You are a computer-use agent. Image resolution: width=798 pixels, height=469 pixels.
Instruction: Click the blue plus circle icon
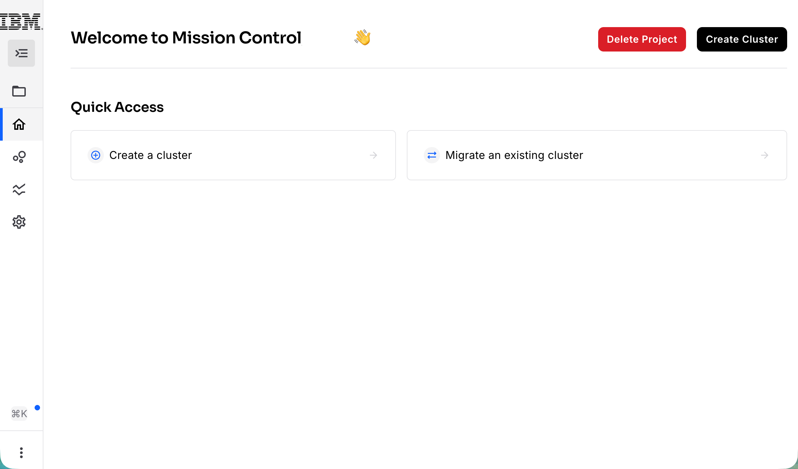pos(96,155)
